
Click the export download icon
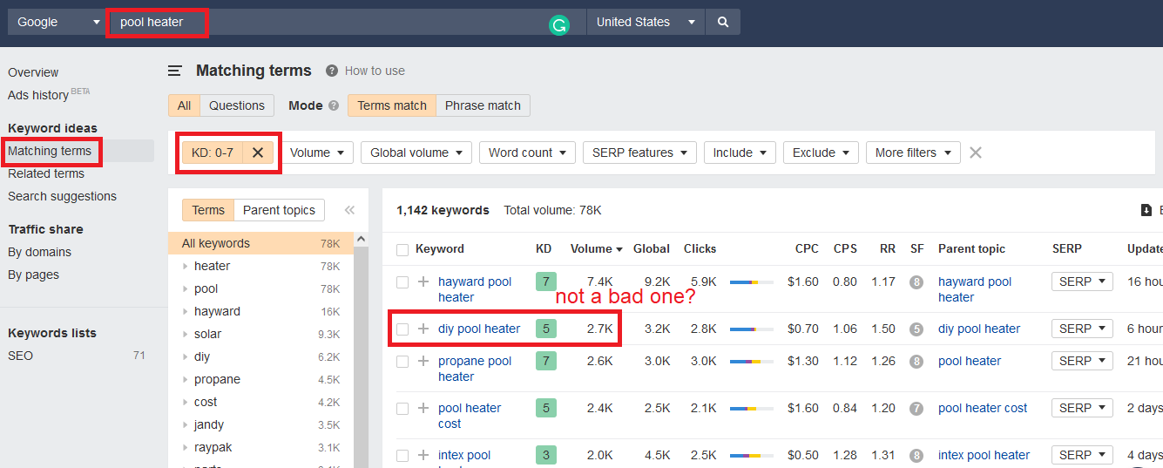(x=1146, y=210)
